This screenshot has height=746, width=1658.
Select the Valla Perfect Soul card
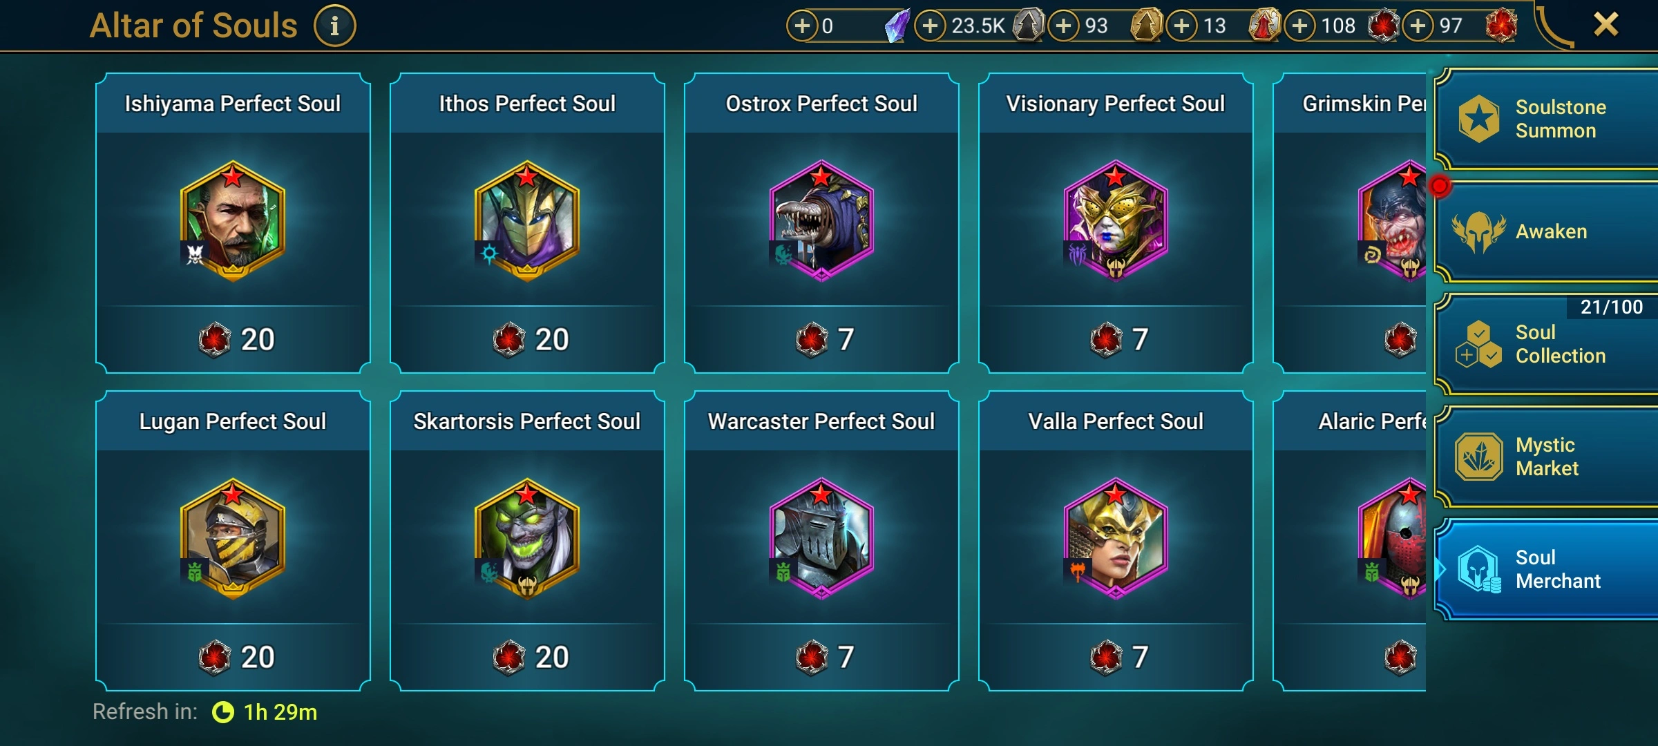coord(1116,541)
